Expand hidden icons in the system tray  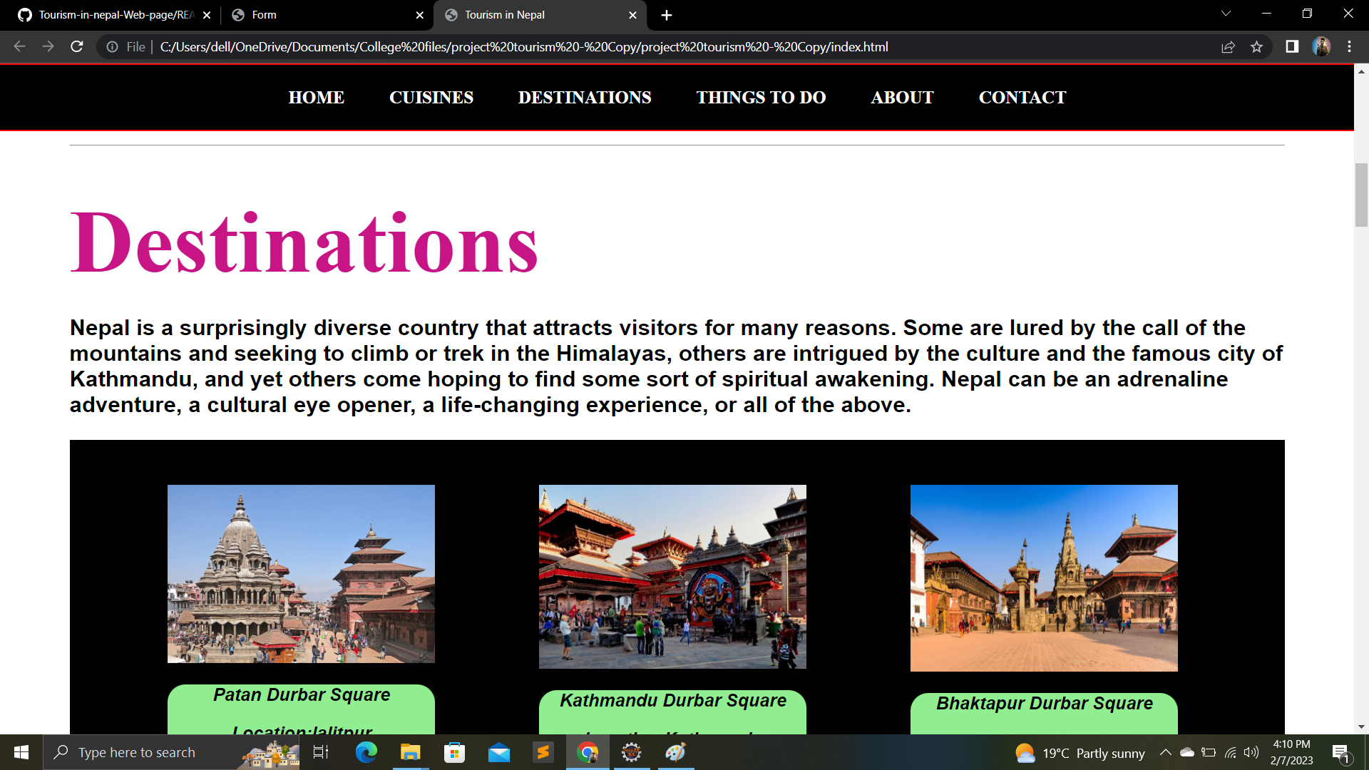(x=1165, y=752)
